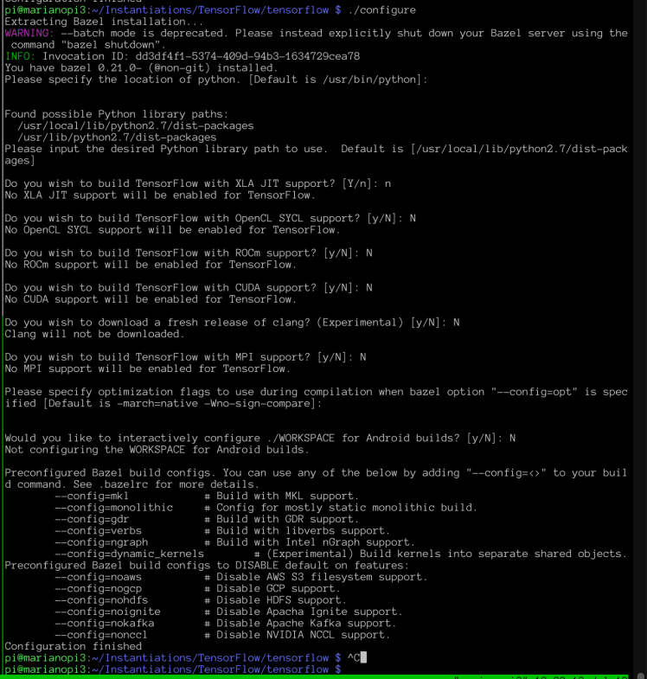Select the --config=gdr option
The height and width of the screenshot is (679, 647).
(92, 519)
